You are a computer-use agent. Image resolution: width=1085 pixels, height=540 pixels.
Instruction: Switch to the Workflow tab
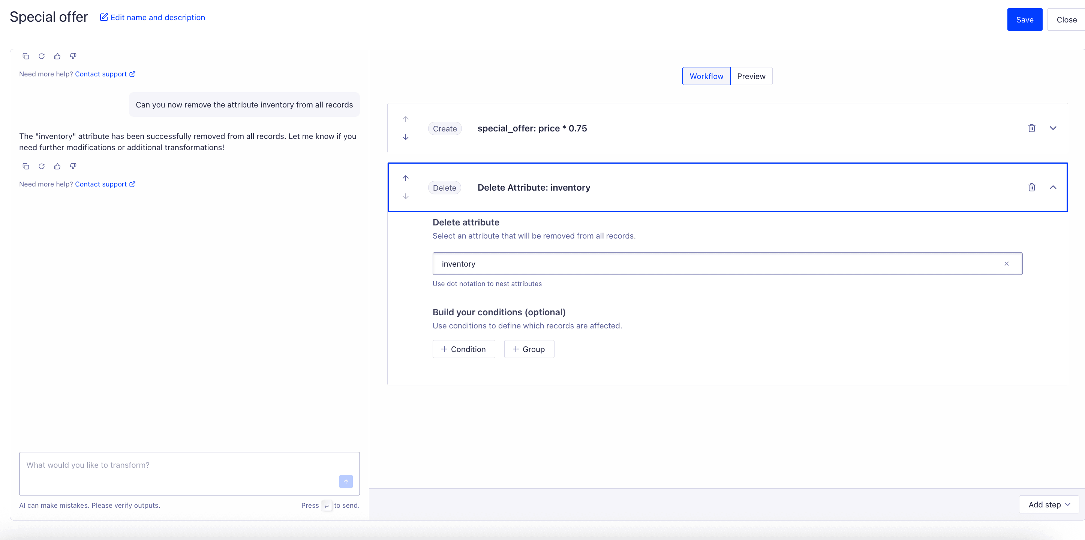coord(706,76)
